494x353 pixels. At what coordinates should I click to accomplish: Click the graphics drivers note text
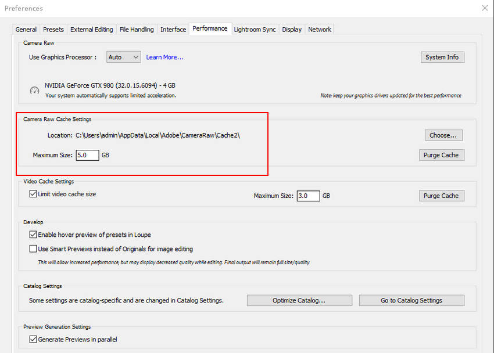[x=391, y=96]
